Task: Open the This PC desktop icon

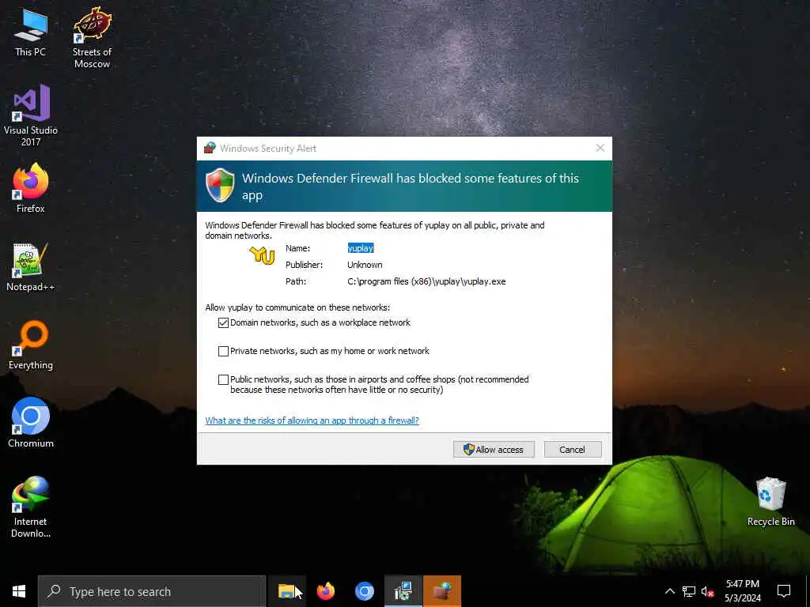Action: coord(31,32)
